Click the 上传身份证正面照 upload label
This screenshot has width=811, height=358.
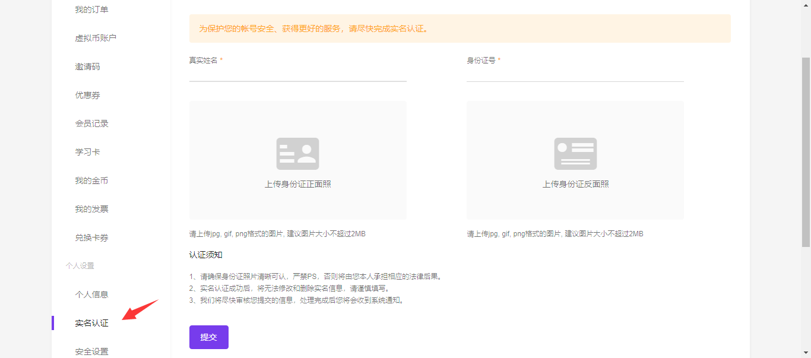click(x=297, y=184)
